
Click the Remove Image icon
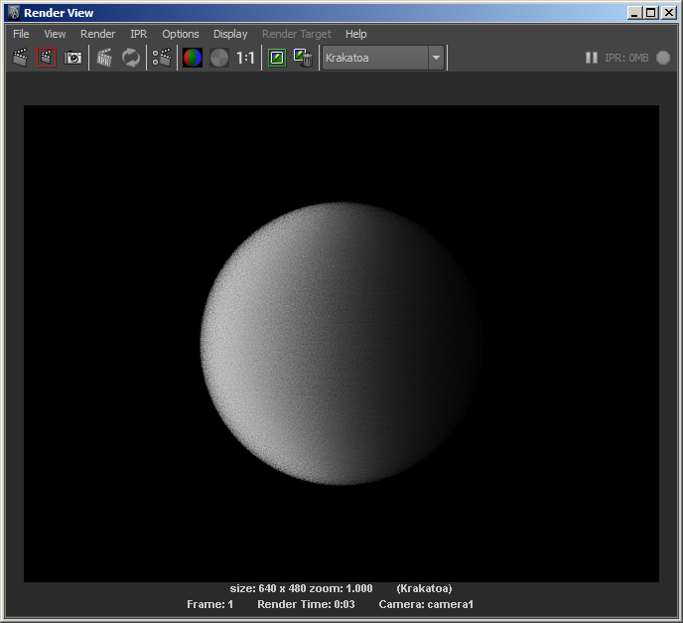(304, 58)
